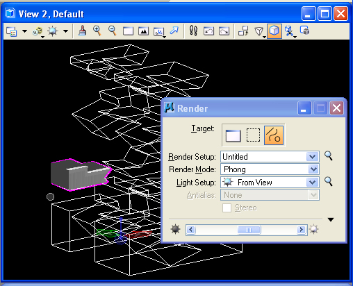This screenshot has height=286, width=353.
Task: Set render target to Element
Action: [274, 135]
